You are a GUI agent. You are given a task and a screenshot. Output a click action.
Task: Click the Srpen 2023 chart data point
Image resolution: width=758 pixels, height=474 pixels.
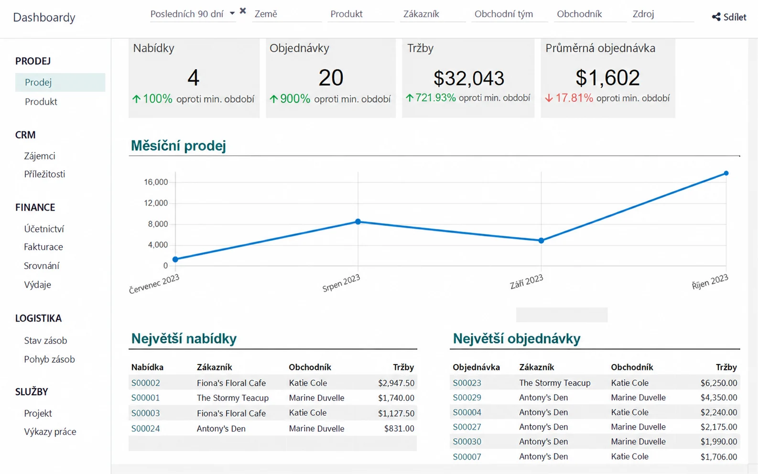[358, 222]
